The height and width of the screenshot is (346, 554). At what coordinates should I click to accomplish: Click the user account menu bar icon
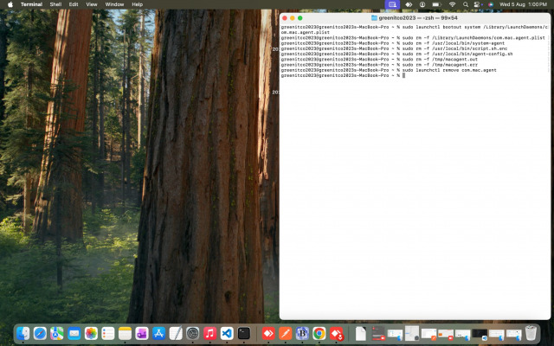coord(422,4)
